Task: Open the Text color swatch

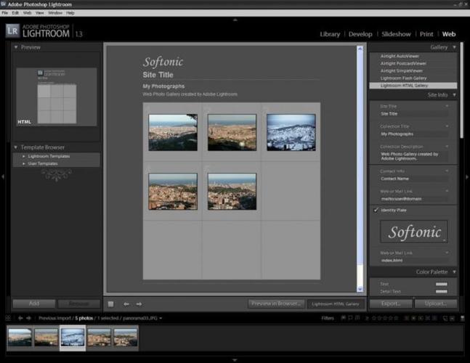Action: [441, 284]
